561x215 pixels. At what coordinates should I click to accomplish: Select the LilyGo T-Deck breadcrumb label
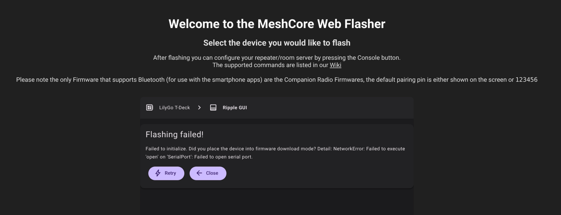[174, 108]
